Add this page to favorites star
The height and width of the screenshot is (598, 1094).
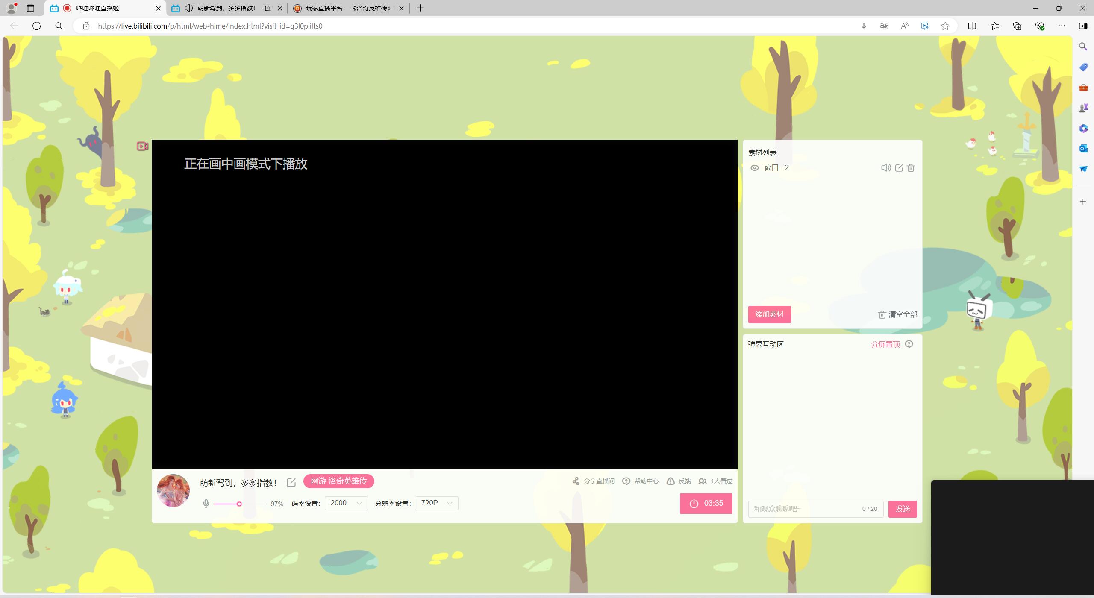pos(945,26)
